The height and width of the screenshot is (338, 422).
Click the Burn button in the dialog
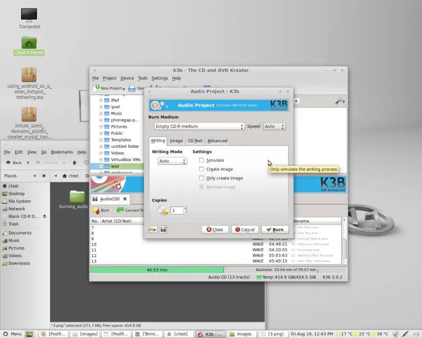coord(275,229)
